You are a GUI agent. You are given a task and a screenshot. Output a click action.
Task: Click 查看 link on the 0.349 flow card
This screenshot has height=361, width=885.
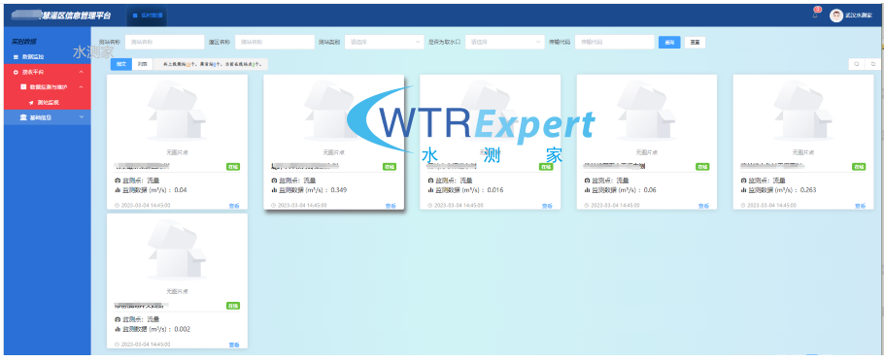[x=391, y=206]
